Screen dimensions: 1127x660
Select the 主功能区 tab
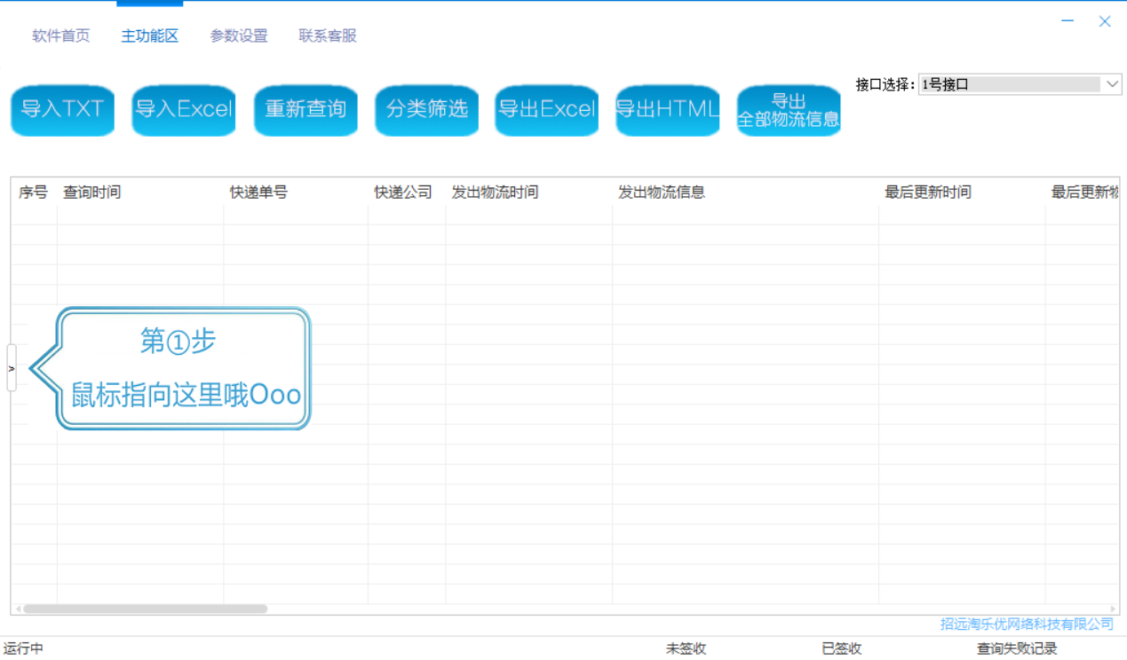coord(150,36)
